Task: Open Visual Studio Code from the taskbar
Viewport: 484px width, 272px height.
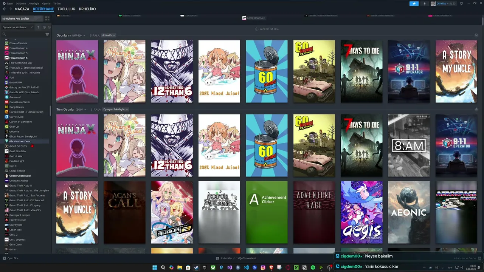Action: 246,267
